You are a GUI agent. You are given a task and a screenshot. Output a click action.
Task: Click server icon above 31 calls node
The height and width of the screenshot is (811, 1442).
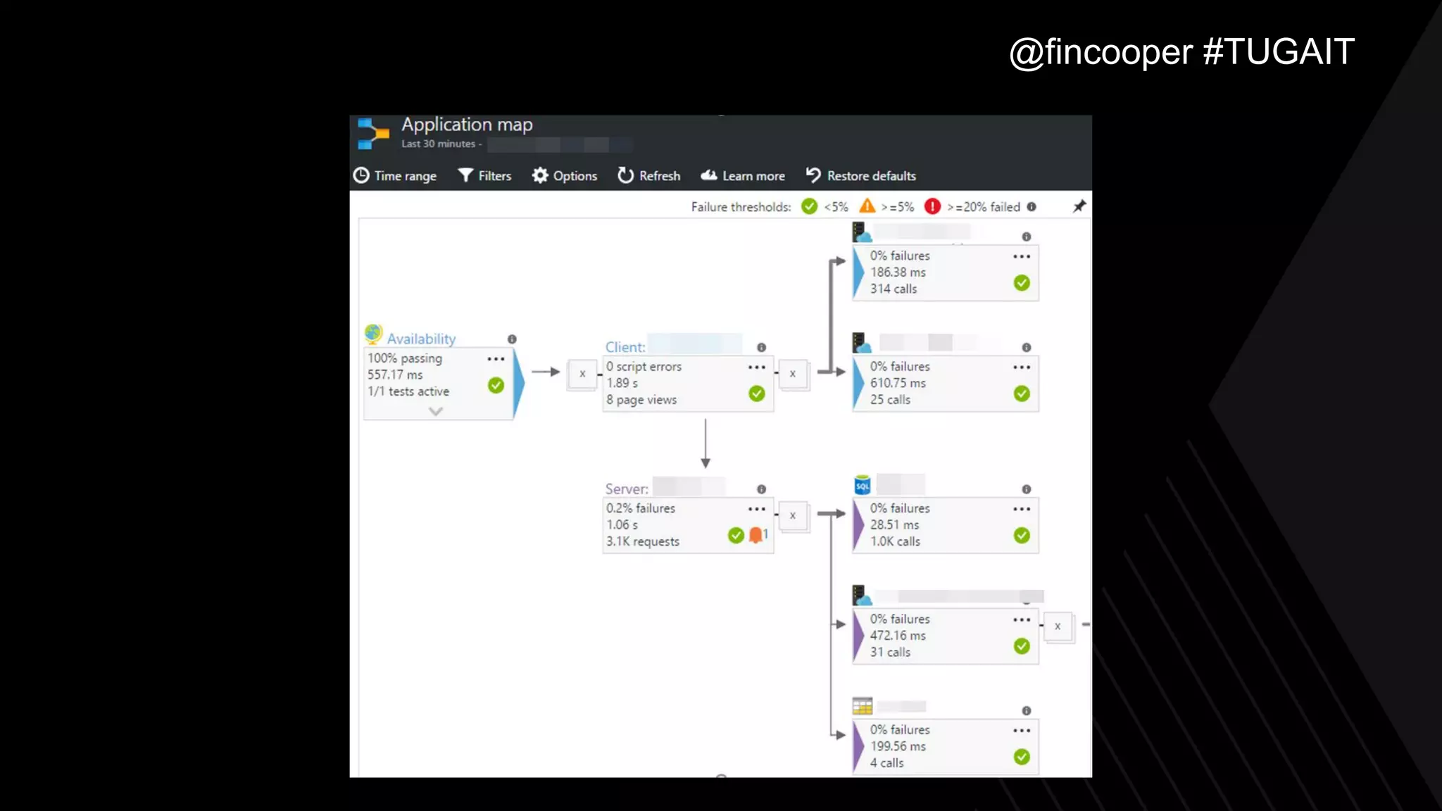862,596
